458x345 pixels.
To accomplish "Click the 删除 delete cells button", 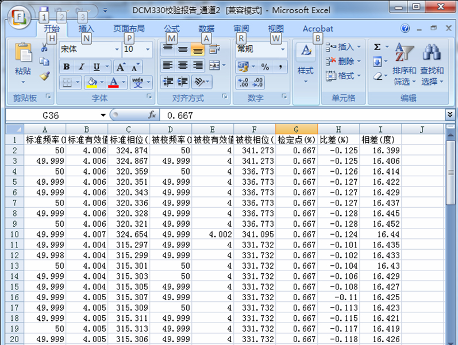I will (x=345, y=61).
